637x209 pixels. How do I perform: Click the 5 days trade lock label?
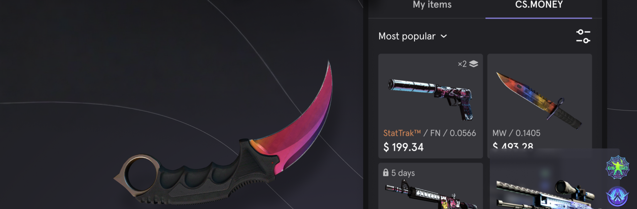tap(403, 173)
